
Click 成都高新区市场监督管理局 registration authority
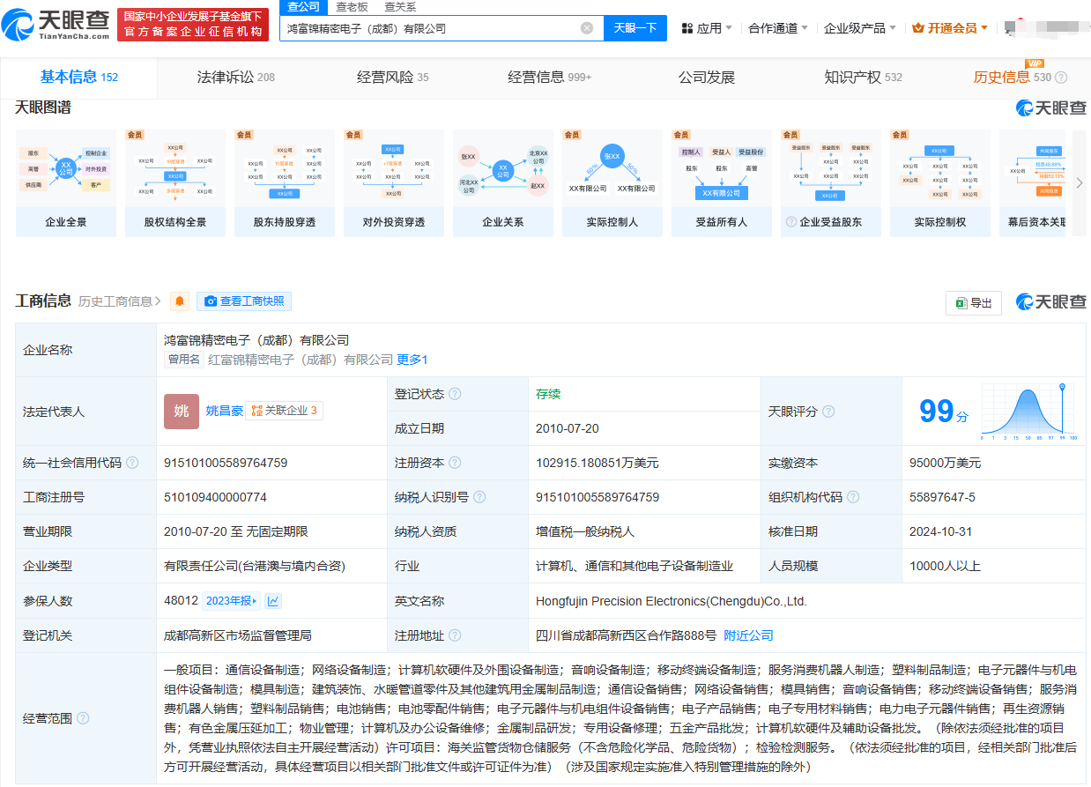coord(238,635)
